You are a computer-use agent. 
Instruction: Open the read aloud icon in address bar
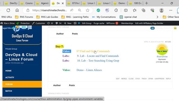click(x=72, y=10)
